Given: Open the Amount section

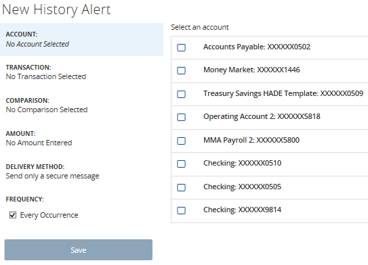Looking at the screenshot, I should pyautogui.click(x=81, y=138).
